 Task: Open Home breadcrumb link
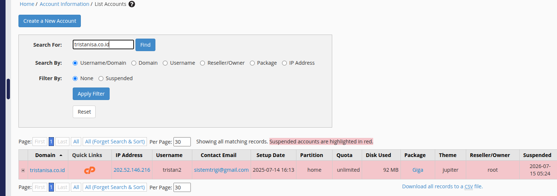27,4
